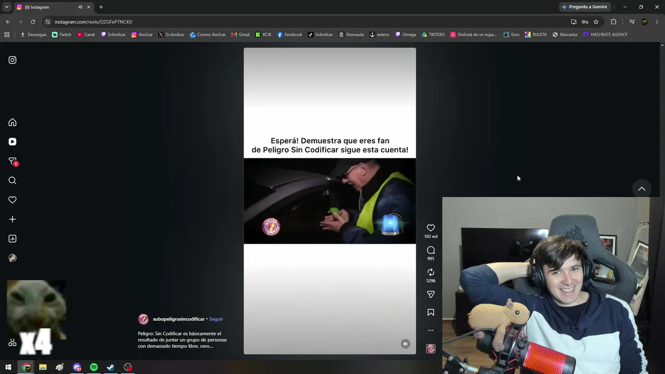Repost the reel

pyautogui.click(x=431, y=272)
